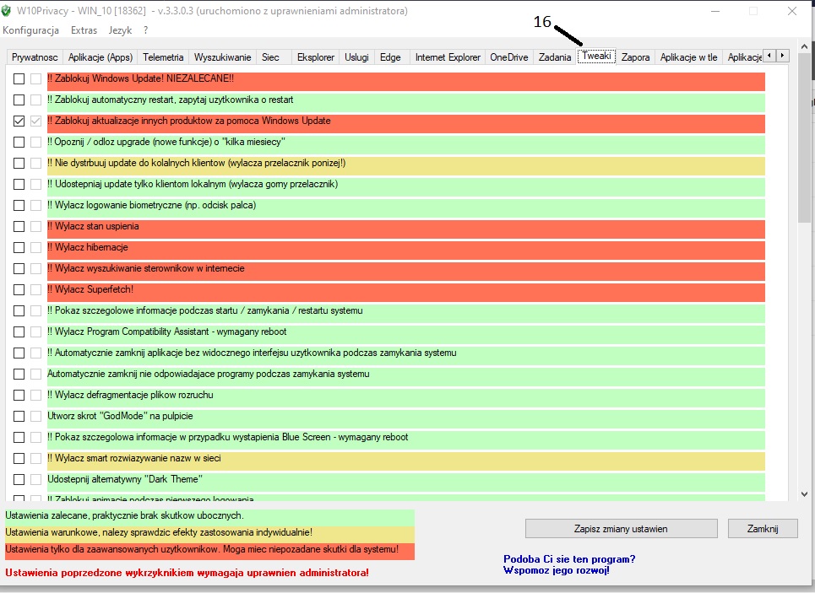Check 'Zablokuj Windows Update! NIEZALECANE' checkbox

tap(19, 78)
